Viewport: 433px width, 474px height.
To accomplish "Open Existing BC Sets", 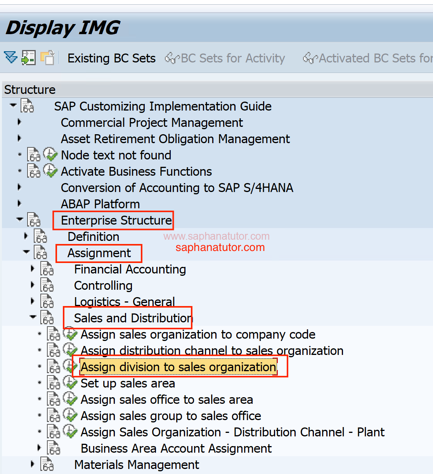I will 111,58.
